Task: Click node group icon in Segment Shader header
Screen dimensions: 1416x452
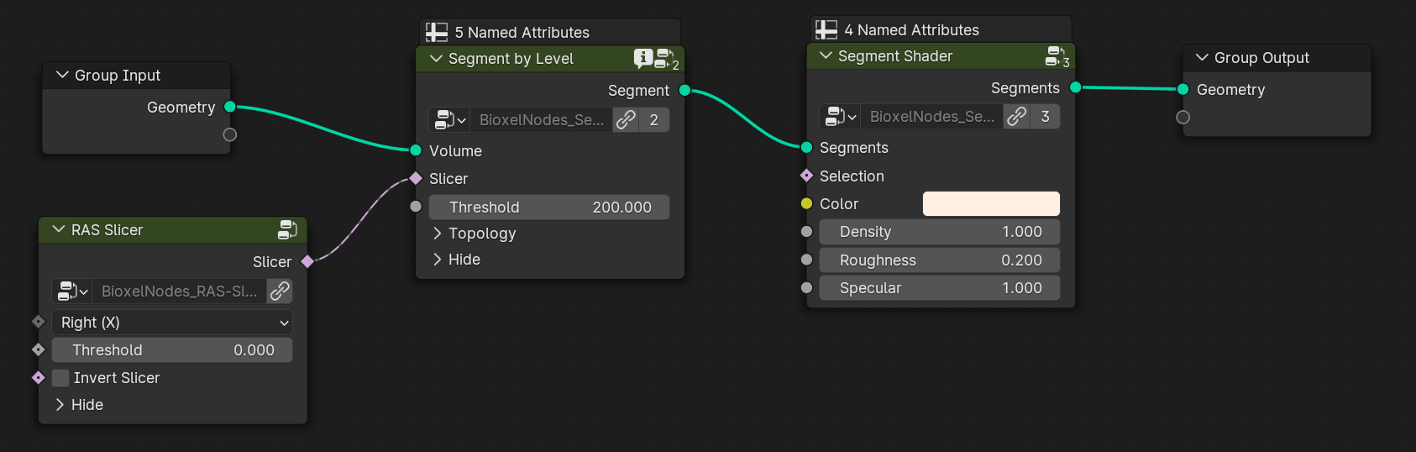Action: click(x=1056, y=56)
